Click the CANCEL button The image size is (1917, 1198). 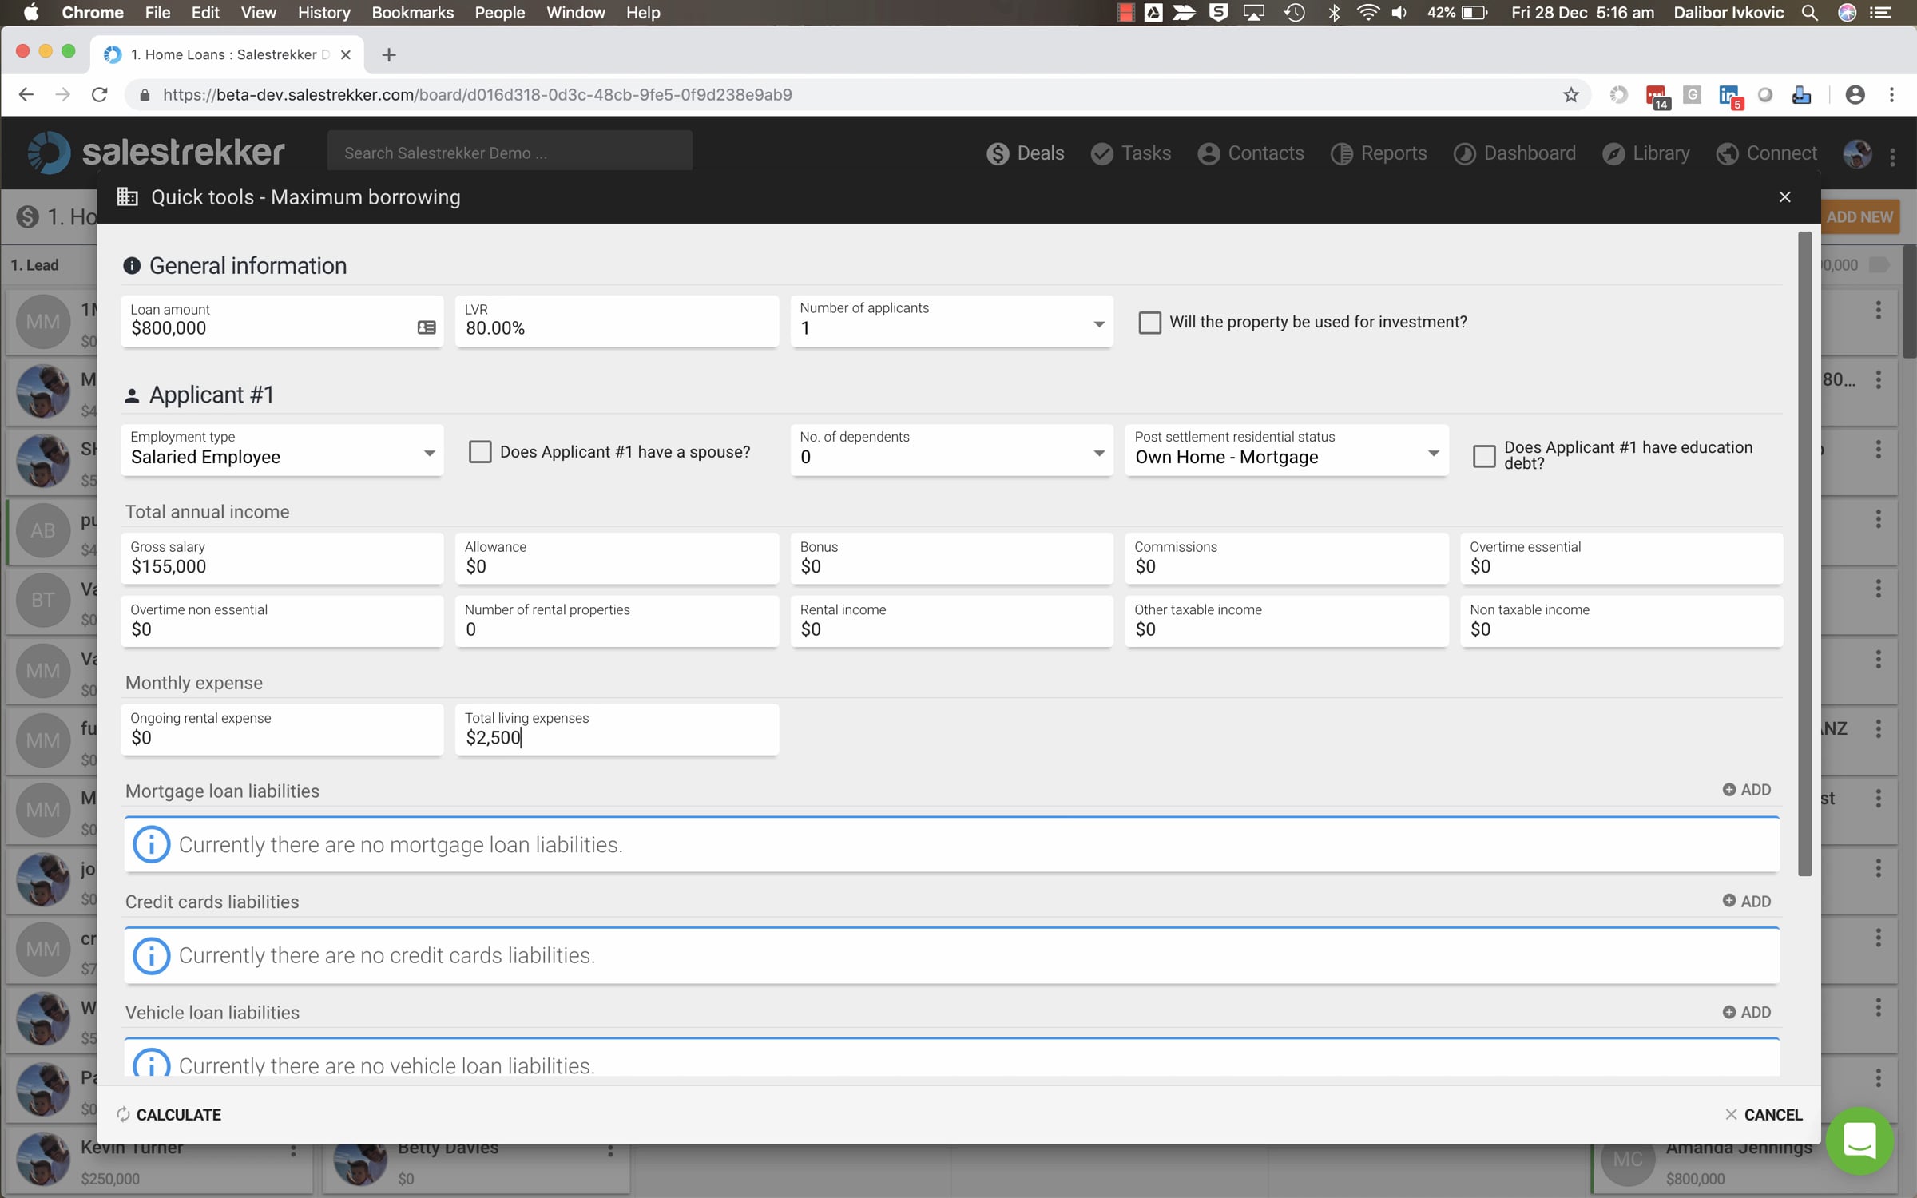(1764, 1114)
